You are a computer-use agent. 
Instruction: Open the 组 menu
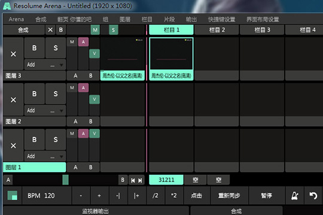coord(105,19)
